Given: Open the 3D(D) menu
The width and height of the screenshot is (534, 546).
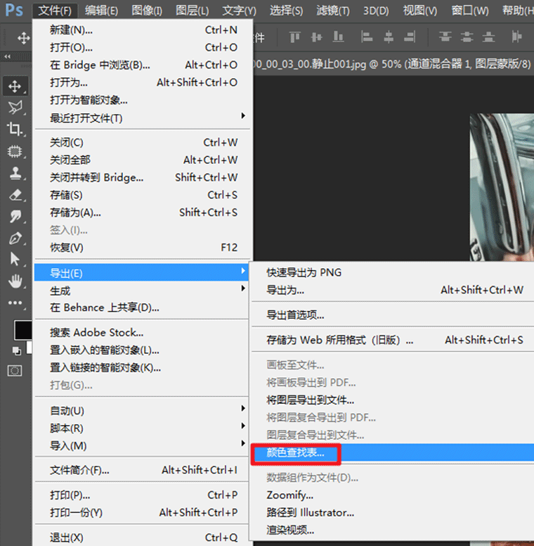Looking at the screenshot, I should click(376, 11).
